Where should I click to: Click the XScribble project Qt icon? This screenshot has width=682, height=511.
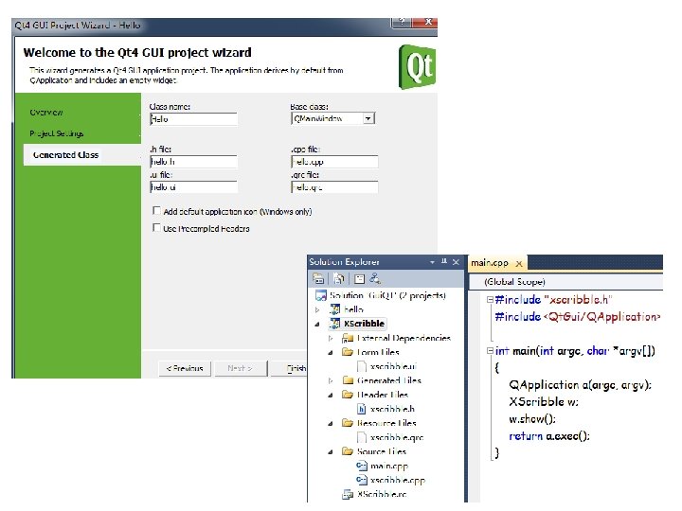tap(335, 324)
